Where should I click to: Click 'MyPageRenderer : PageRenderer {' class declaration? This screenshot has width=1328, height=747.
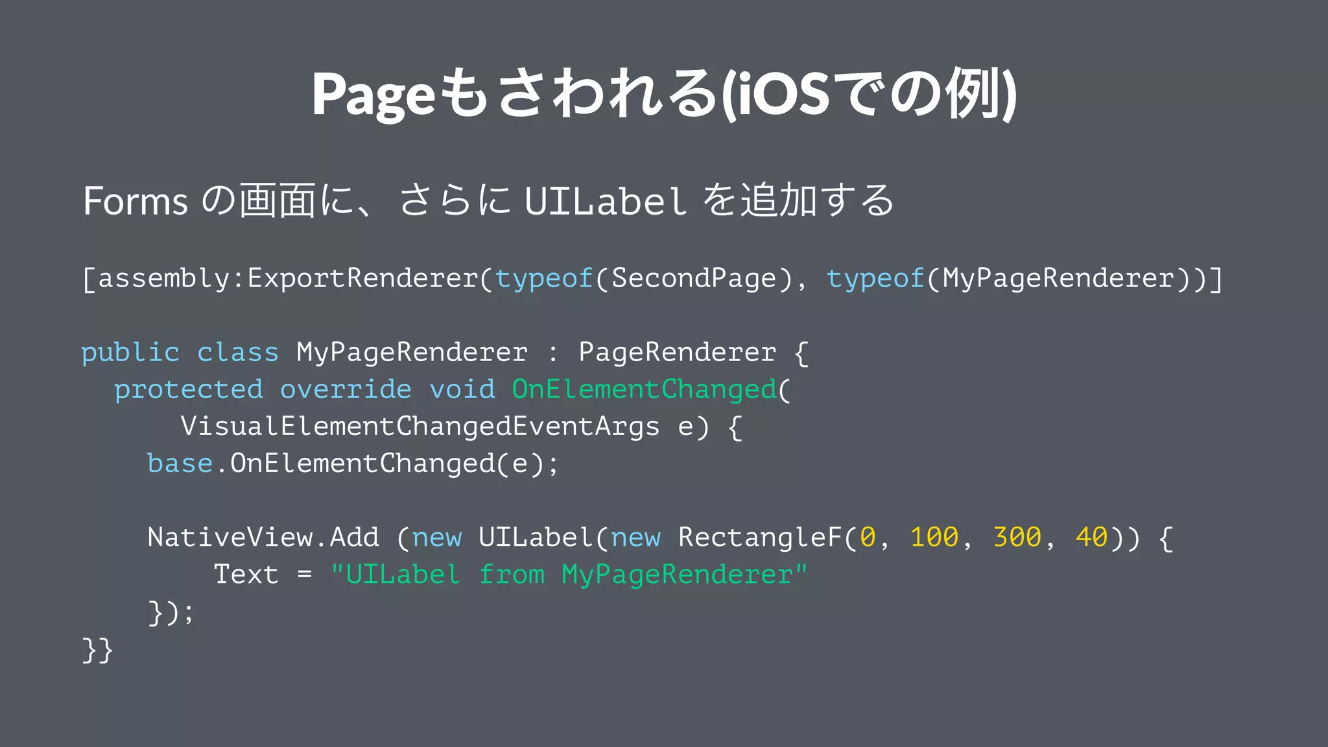pos(553,353)
